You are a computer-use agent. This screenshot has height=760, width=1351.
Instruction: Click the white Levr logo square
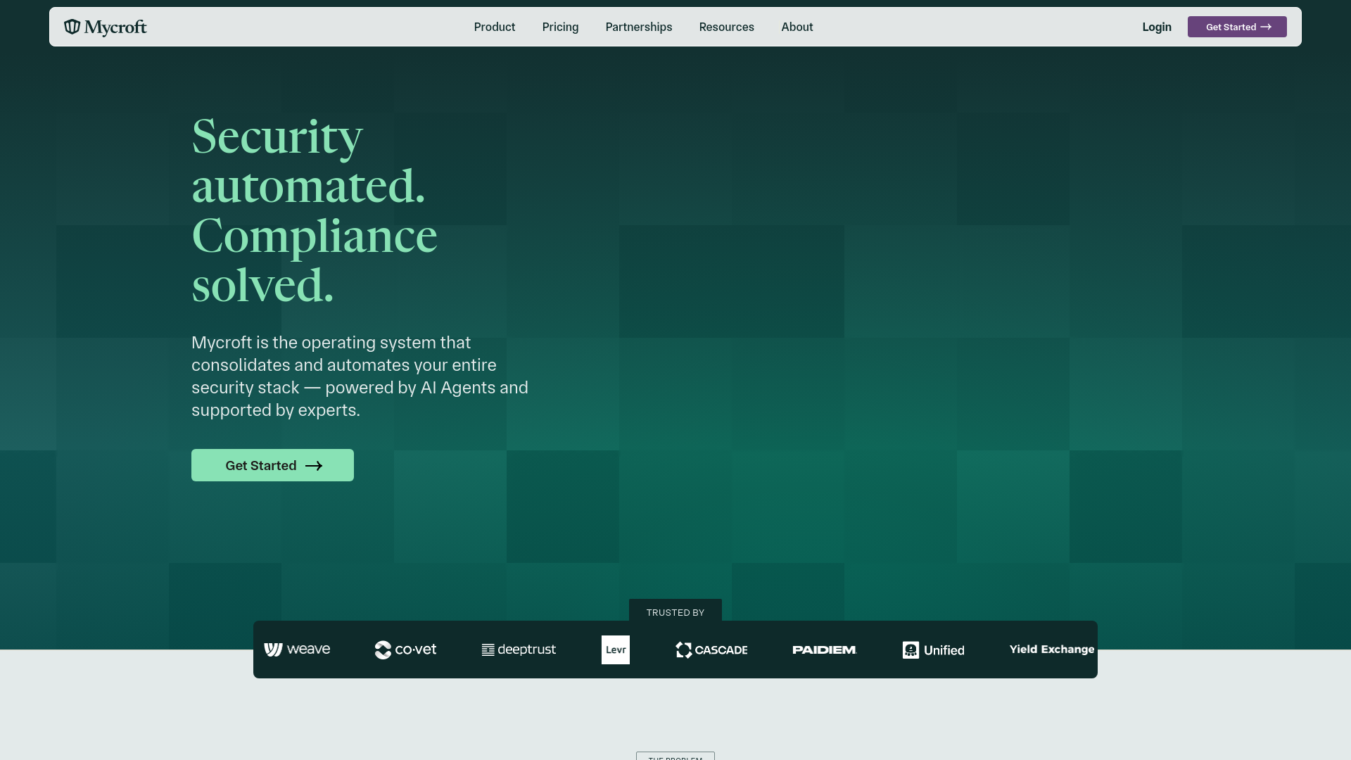tap(616, 650)
